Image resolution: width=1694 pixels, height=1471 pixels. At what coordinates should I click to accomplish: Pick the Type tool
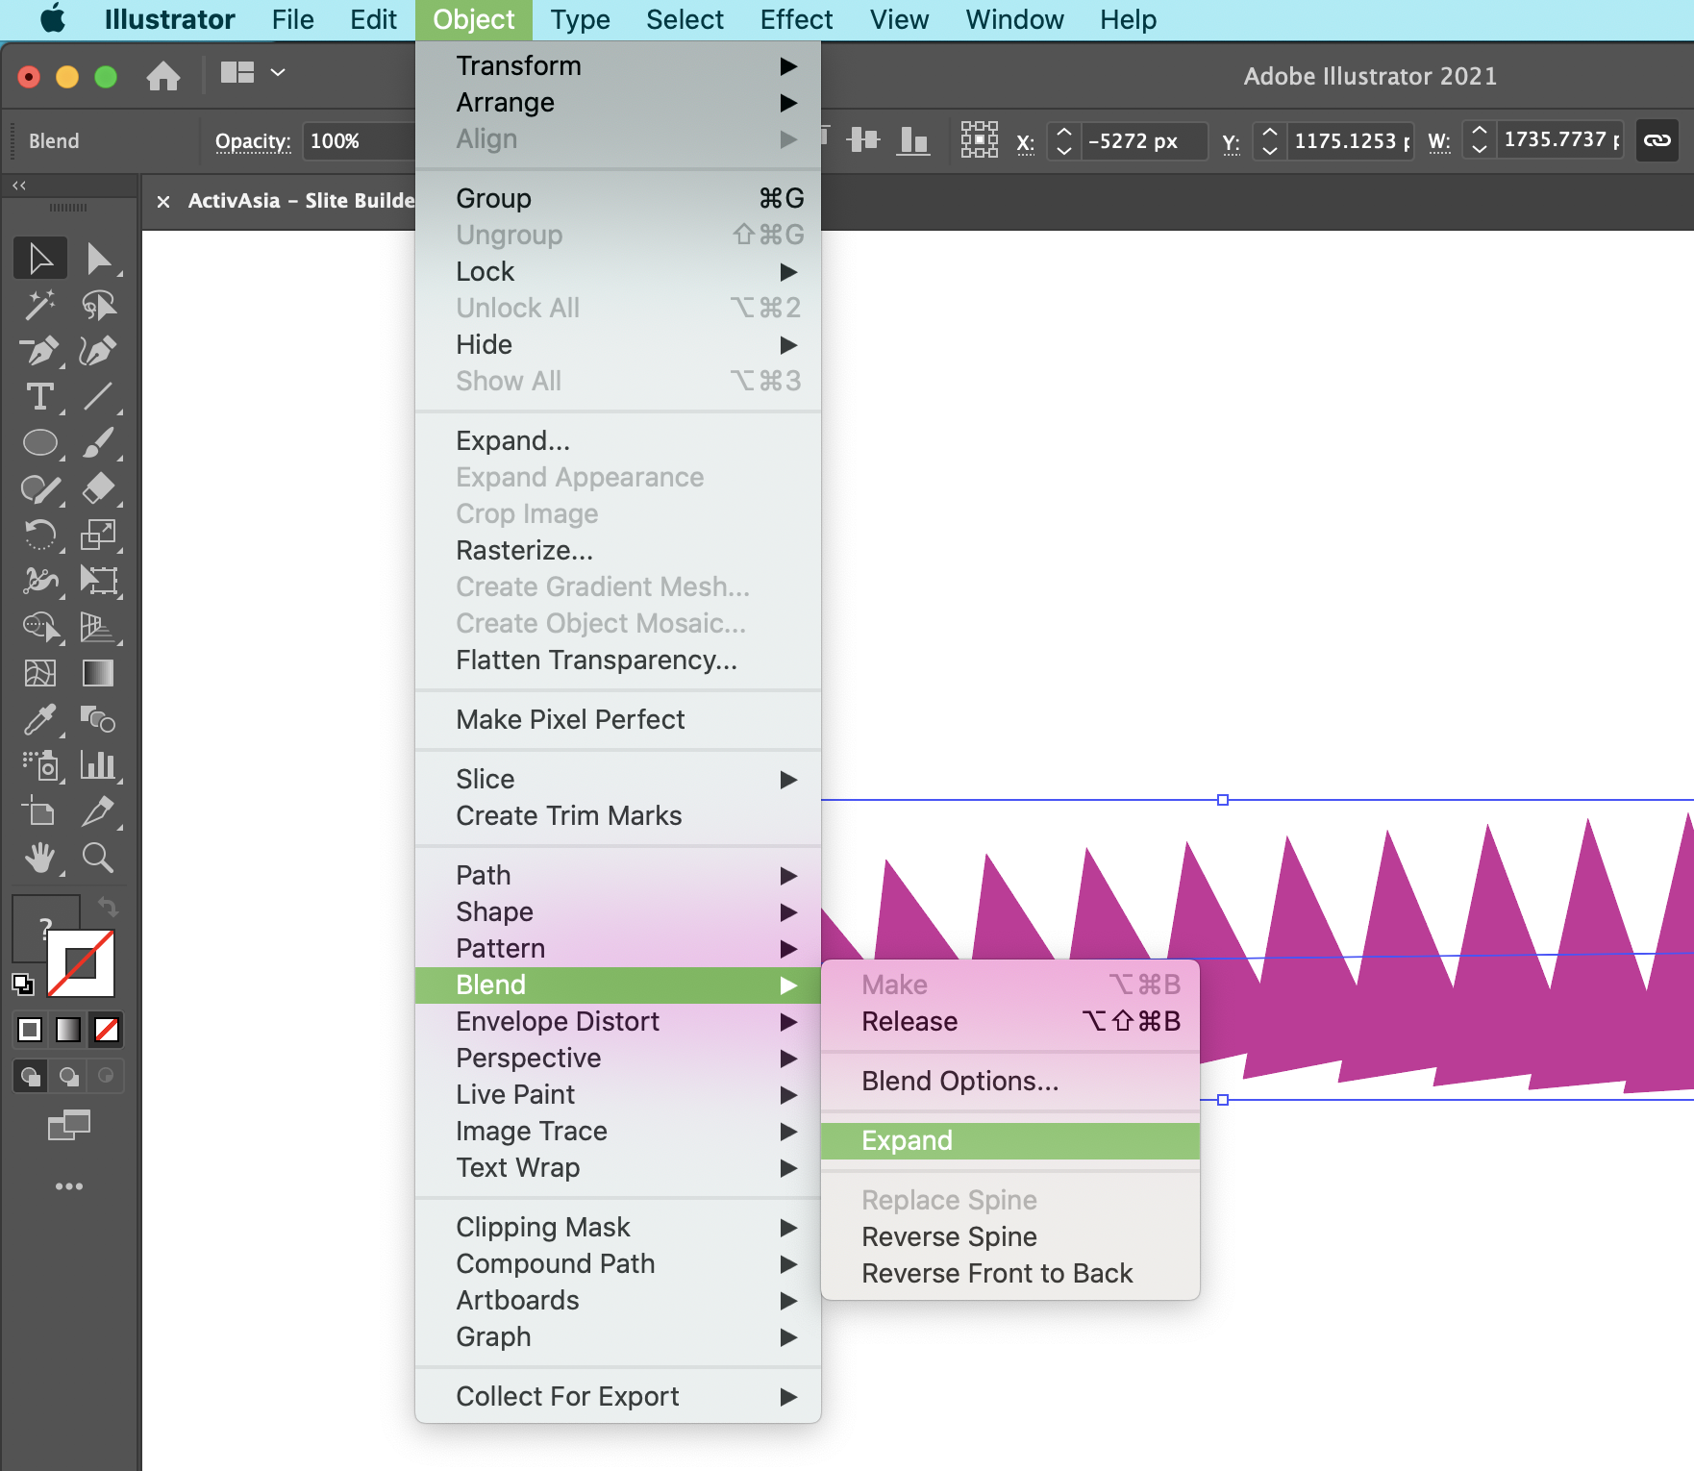[x=39, y=397]
